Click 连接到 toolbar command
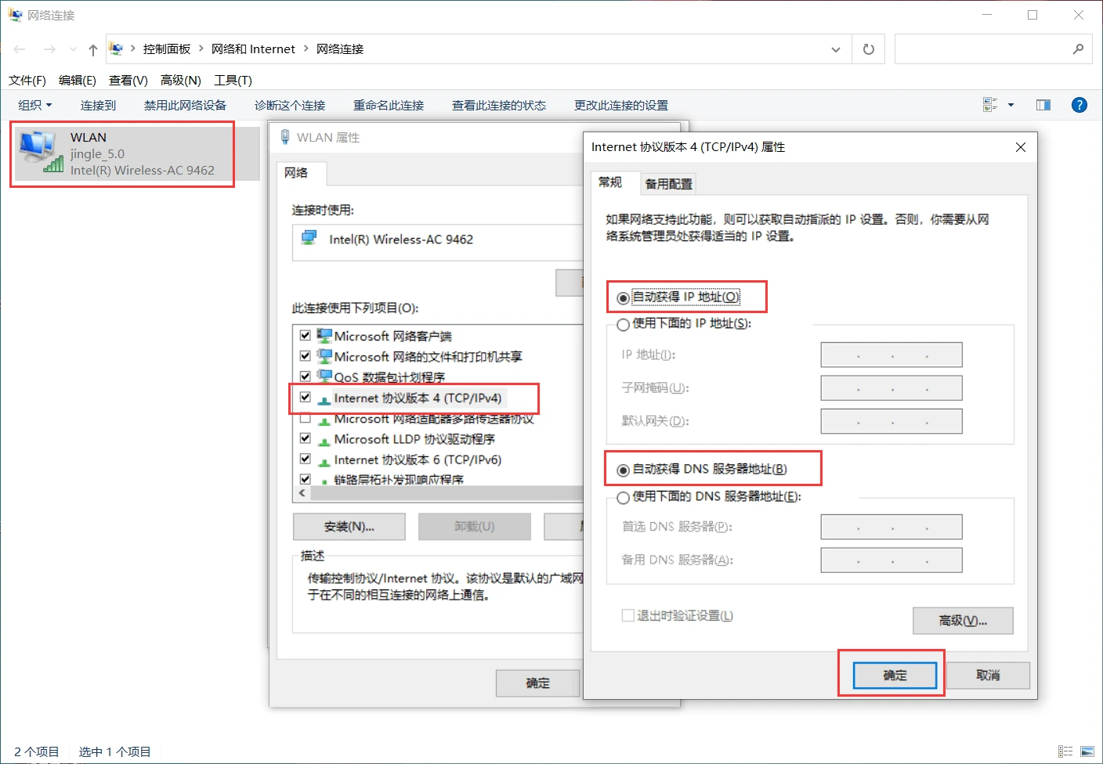This screenshot has width=1103, height=764. click(98, 105)
